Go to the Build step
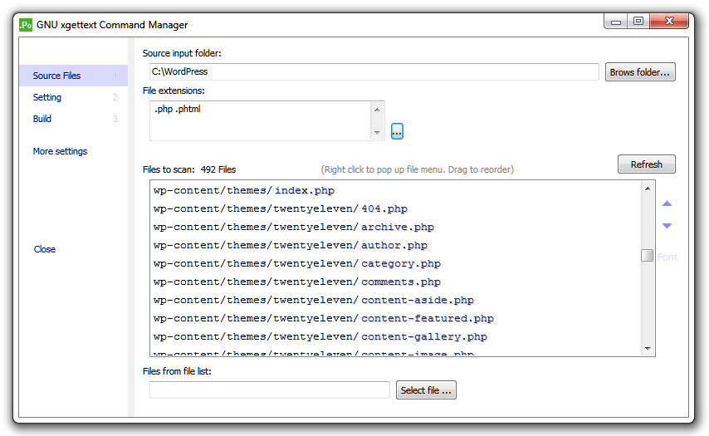This screenshot has width=709, height=436. 42,119
